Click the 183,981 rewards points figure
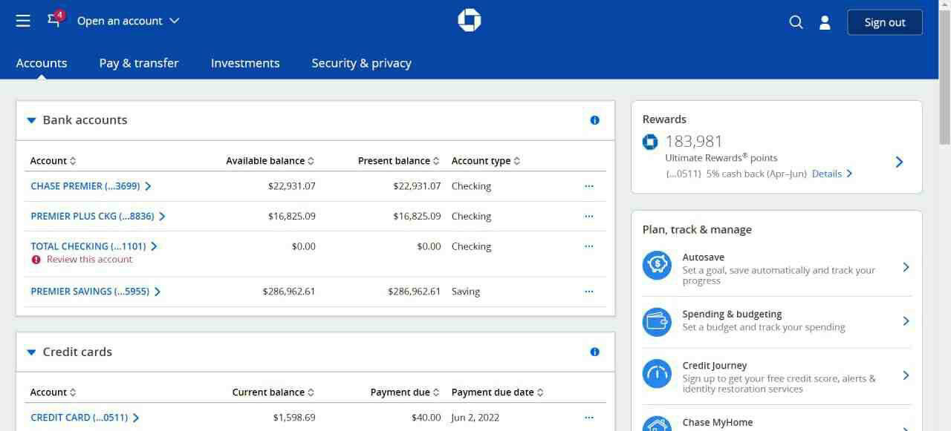Viewport: 951px width, 431px height. coord(694,141)
